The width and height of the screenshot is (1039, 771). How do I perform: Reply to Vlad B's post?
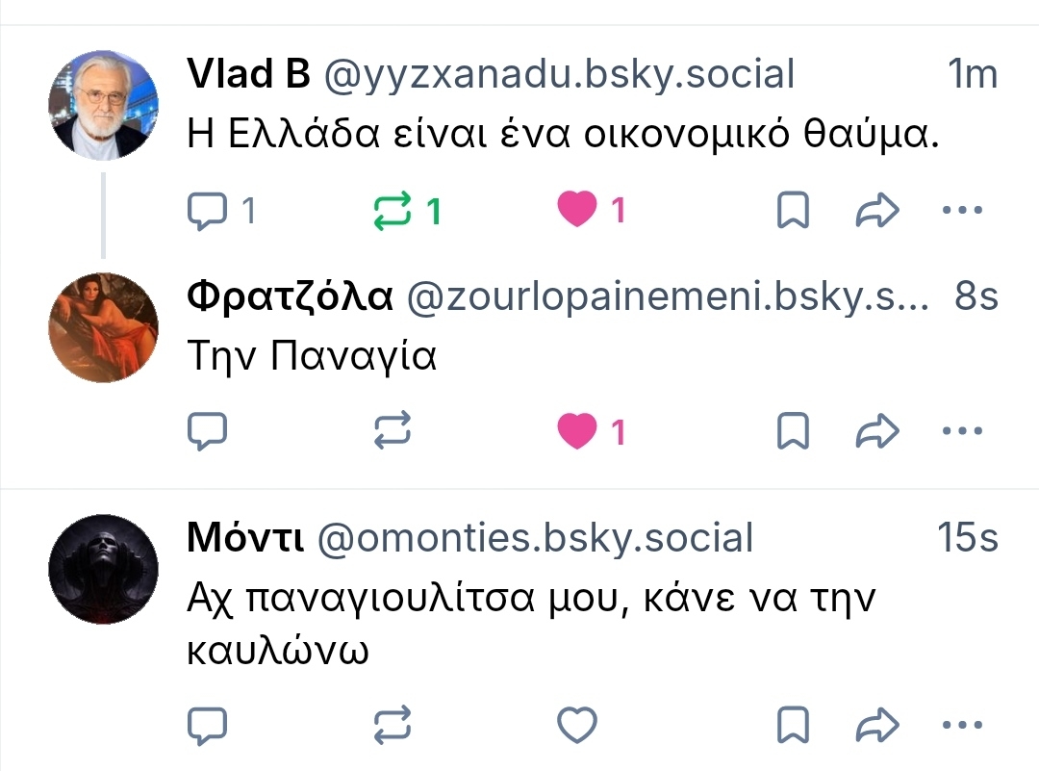click(x=207, y=210)
